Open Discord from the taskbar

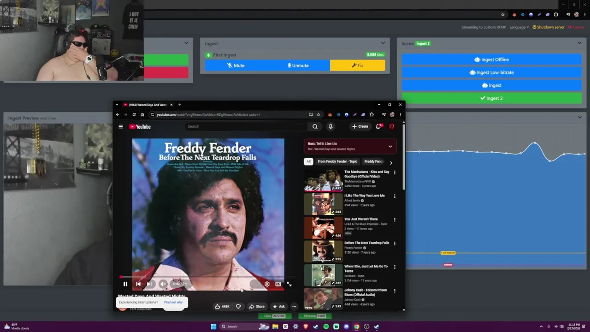346,326
